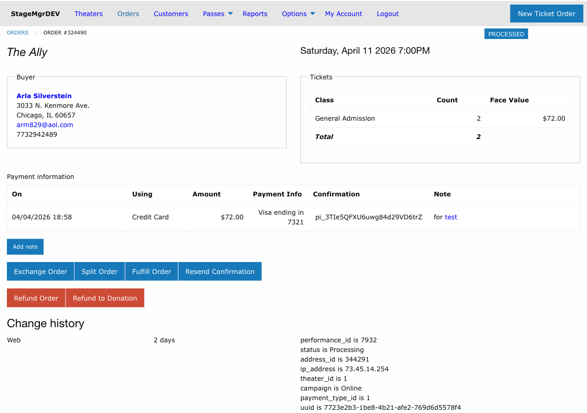The height and width of the screenshot is (413, 587).
Task: Click the 'Web' change history source
Action: (x=14, y=340)
